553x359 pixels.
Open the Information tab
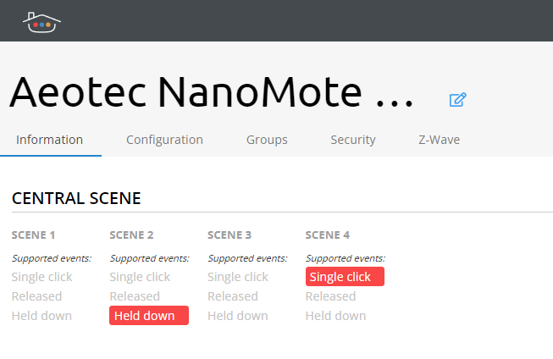pyautogui.click(x=50, y=140)
